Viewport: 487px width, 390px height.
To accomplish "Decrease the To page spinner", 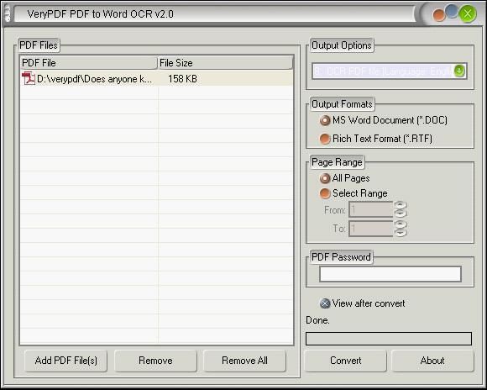I will (401, 233).
